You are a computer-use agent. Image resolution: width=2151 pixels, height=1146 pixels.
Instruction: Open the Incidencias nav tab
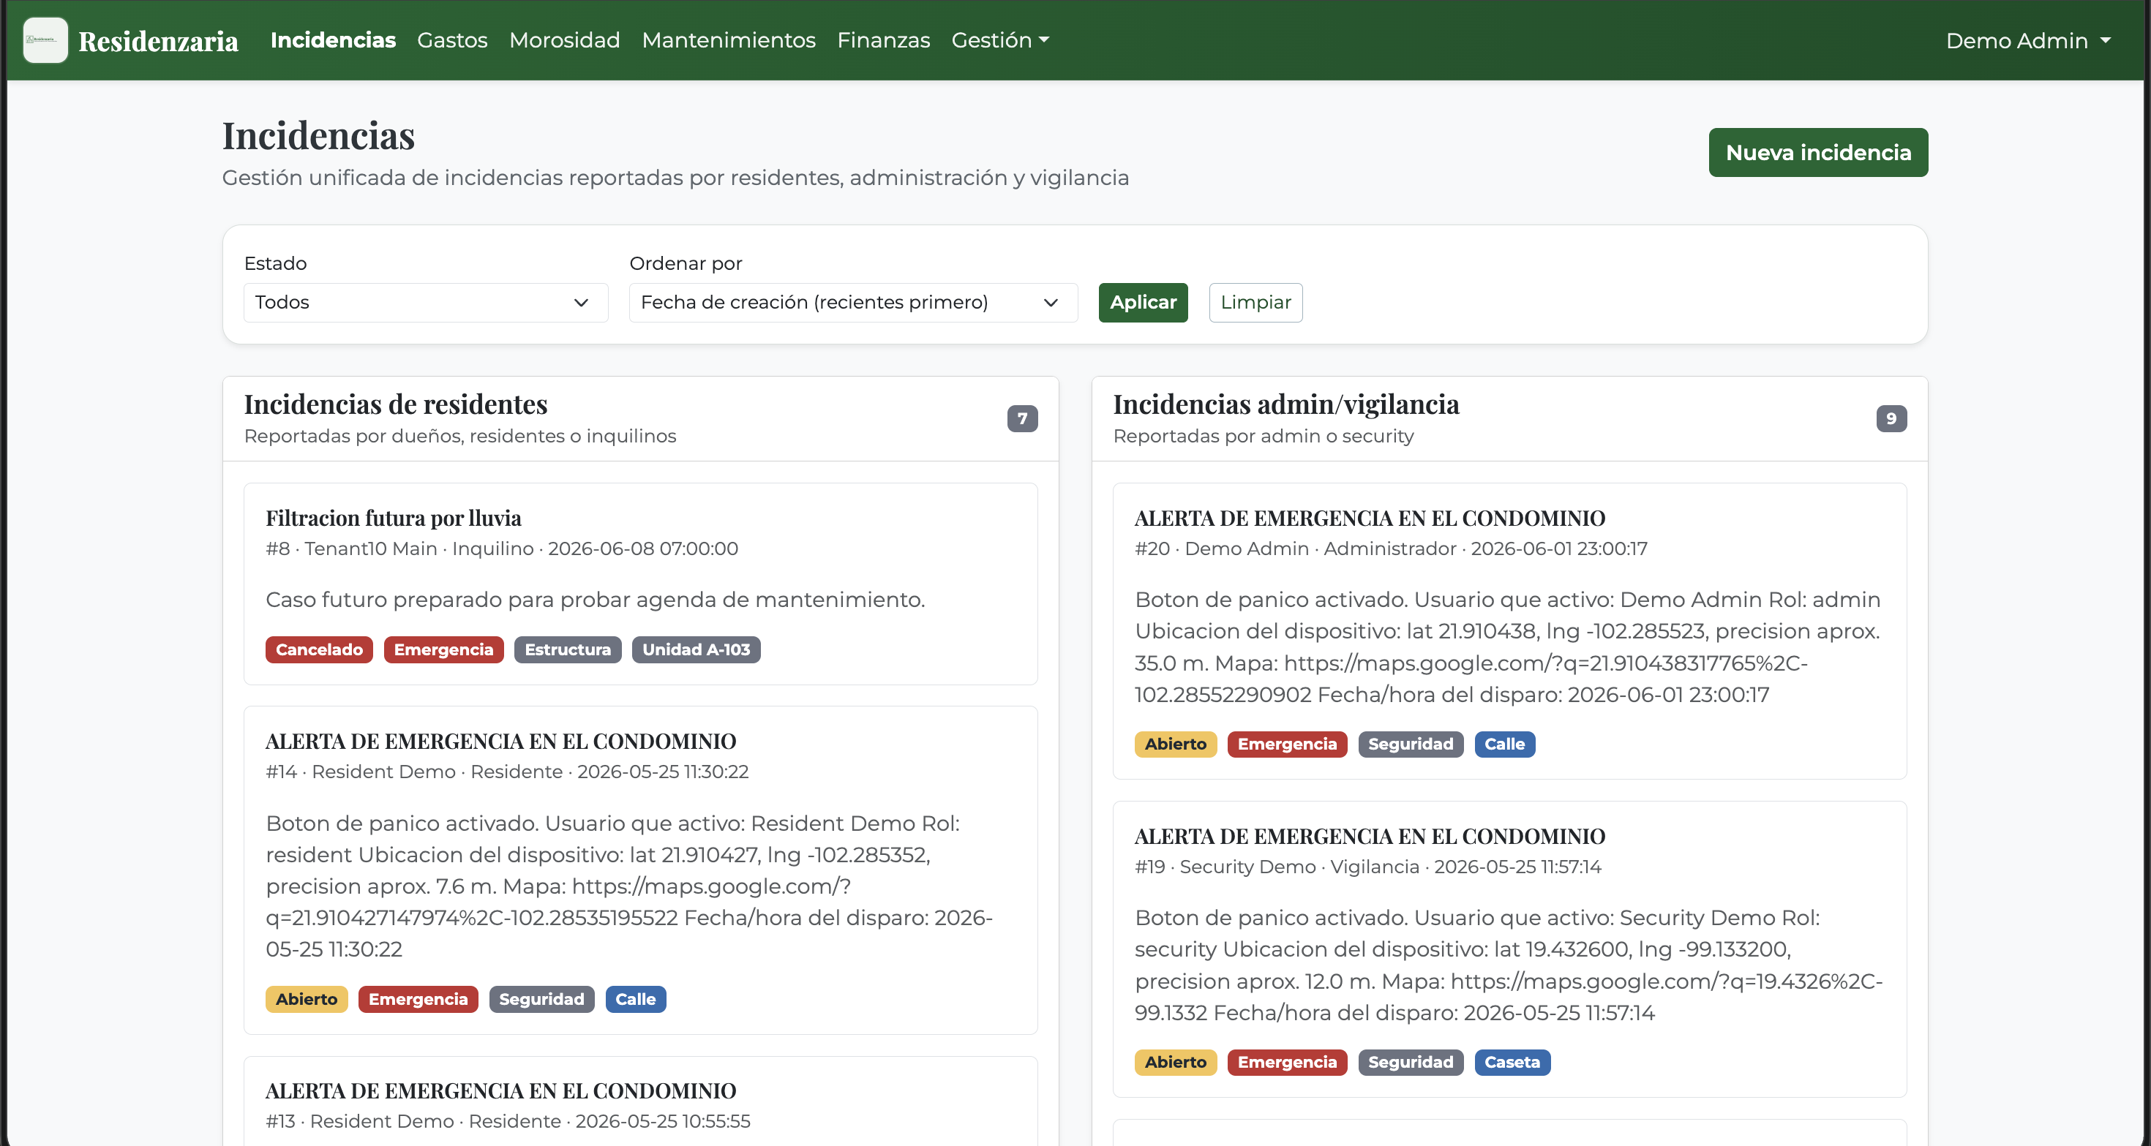(x=332, y=40)
